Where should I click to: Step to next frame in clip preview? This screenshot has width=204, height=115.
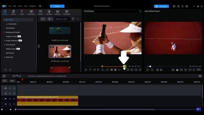click(x=98, y=70)
